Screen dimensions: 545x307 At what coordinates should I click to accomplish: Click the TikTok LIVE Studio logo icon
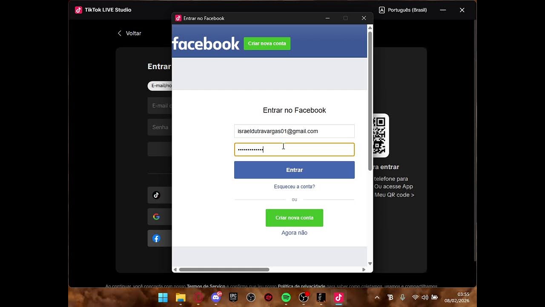[x=78, y=10]
